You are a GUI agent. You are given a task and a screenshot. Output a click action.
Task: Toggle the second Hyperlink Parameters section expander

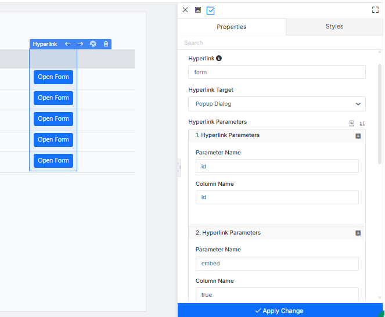358,233
